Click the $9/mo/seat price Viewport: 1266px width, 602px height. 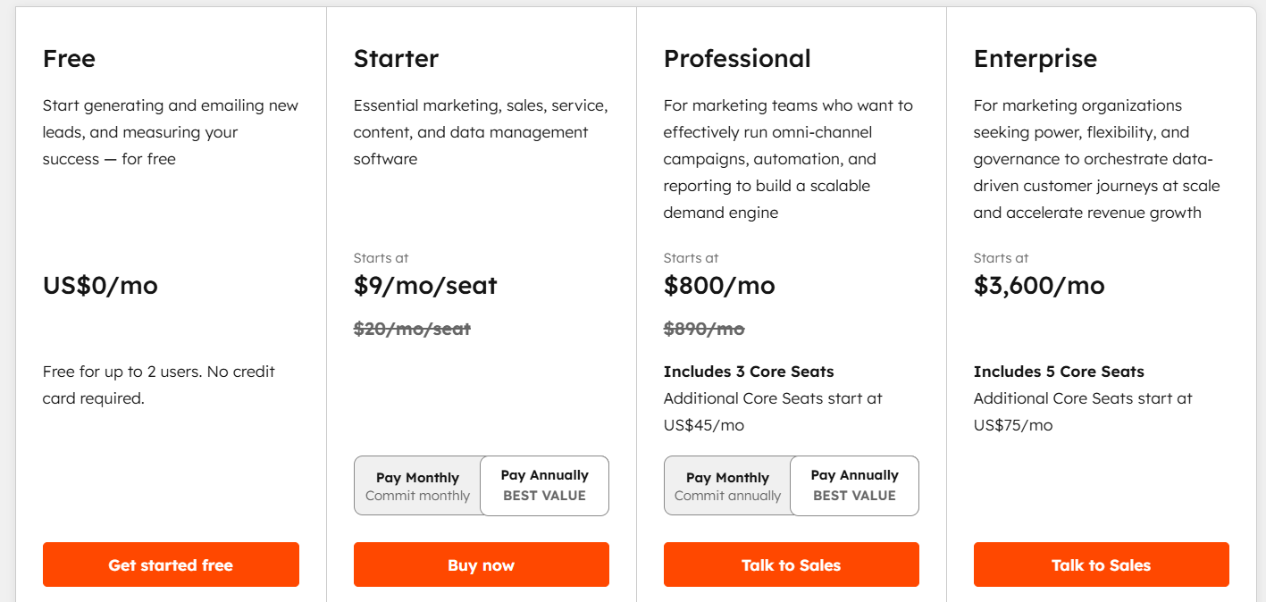pyautogui.click(x=425, y=285)
